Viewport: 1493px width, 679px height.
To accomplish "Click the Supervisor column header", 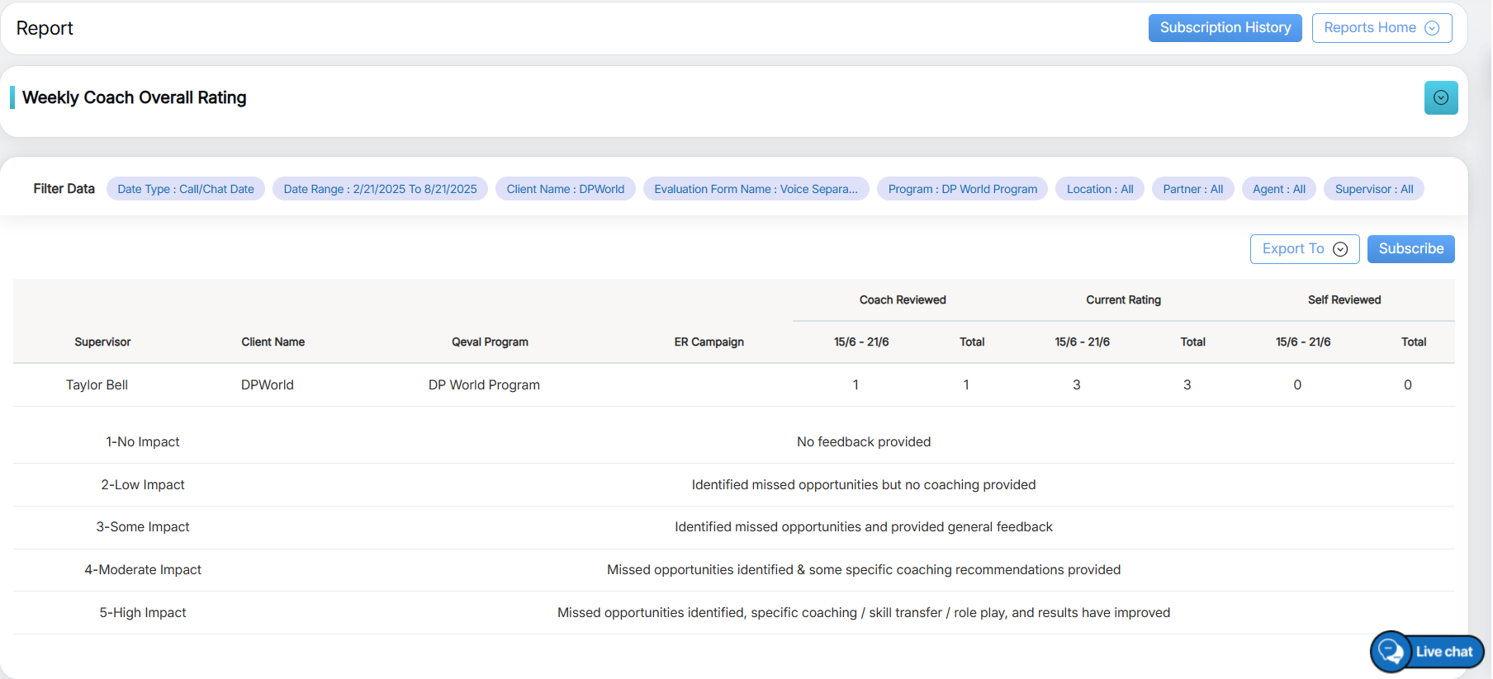I will [102, 342].
